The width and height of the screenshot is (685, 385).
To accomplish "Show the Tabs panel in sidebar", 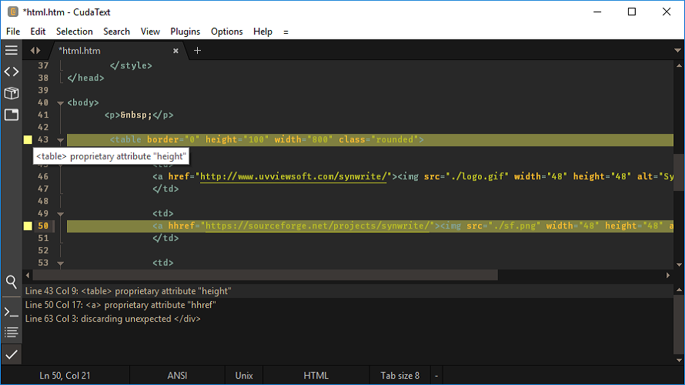I will click(11, 115).
